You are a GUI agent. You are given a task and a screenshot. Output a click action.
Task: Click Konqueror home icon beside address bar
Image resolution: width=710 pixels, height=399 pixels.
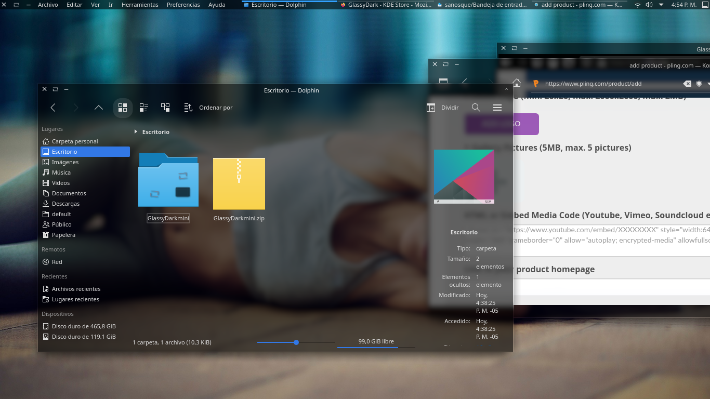coord(517,83)
